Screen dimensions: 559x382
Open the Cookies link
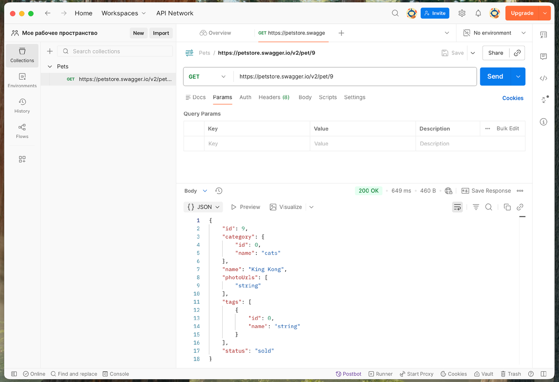(513, 98)
